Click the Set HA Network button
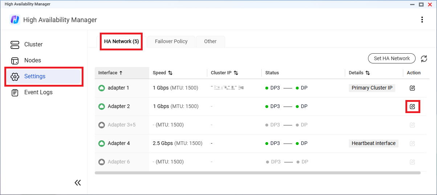Image resolution: width=437 pixels, height=195 pixels. click(392, 58)
